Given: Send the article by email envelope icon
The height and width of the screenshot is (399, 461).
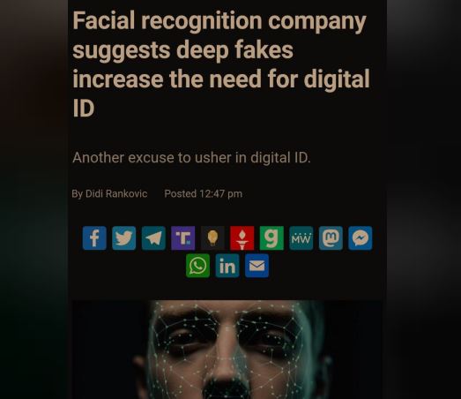Looking at the screenshot, I should click(x=257, y=266).
